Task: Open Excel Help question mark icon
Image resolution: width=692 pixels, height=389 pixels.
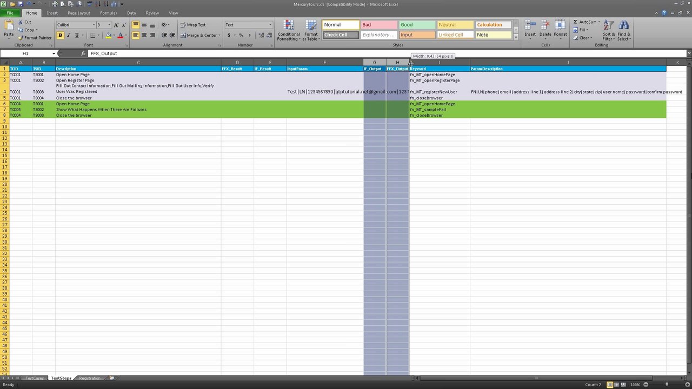Action: 664,13
